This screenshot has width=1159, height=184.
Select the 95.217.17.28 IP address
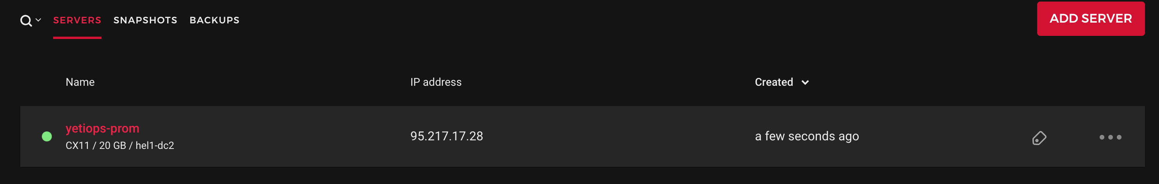(446, 136)
